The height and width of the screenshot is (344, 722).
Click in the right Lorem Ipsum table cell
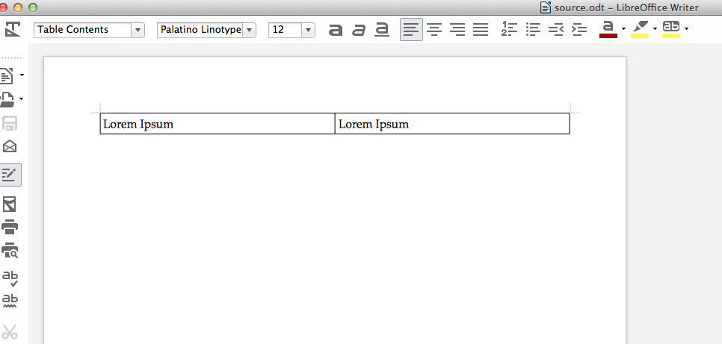(451, 124)
